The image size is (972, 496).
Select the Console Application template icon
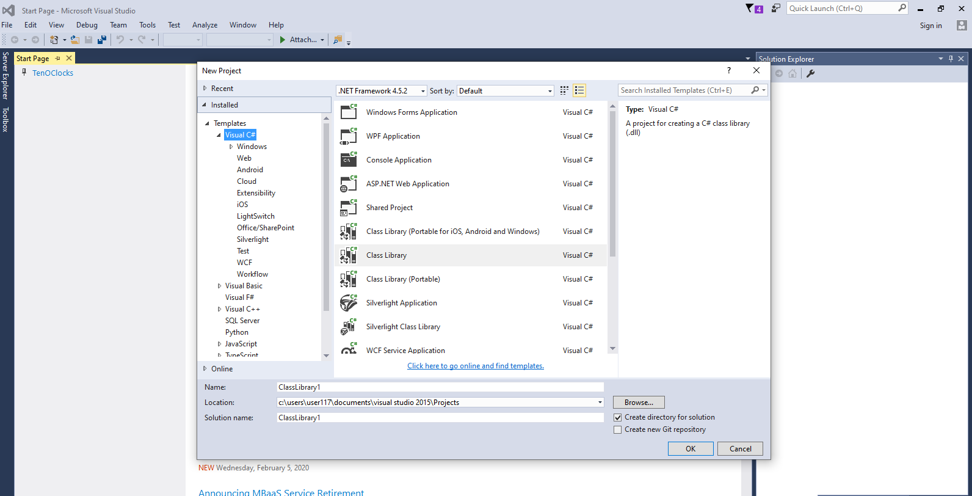coord(349,160)
